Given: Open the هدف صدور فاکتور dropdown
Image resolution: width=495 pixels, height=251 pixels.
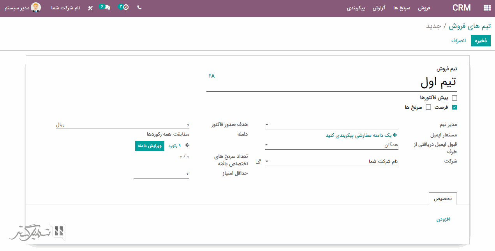Looking at the screenshot, I should 266,125.
